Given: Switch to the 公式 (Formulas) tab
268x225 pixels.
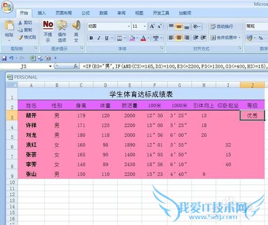Looking at the screenshot, I should 86,13.
